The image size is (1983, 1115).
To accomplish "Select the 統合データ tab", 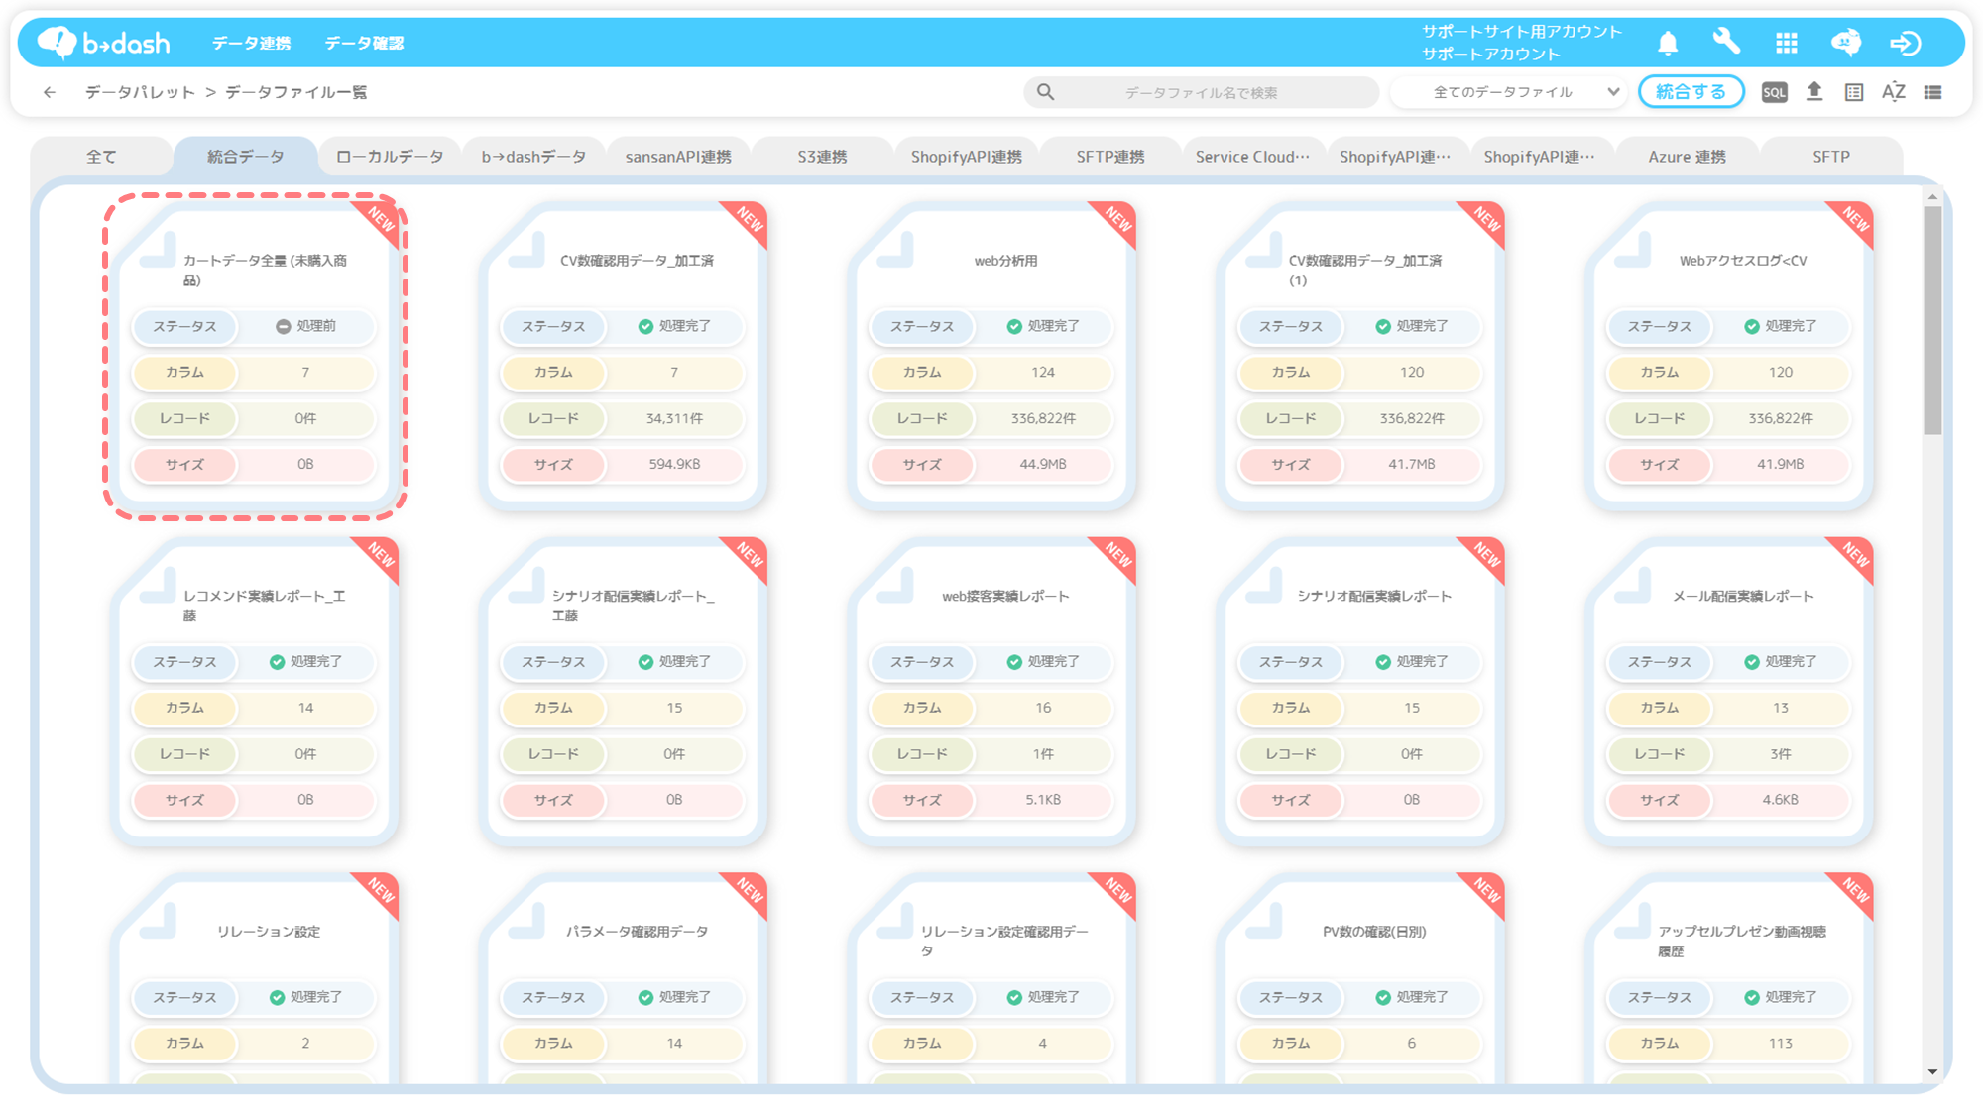I will point(246,157).
